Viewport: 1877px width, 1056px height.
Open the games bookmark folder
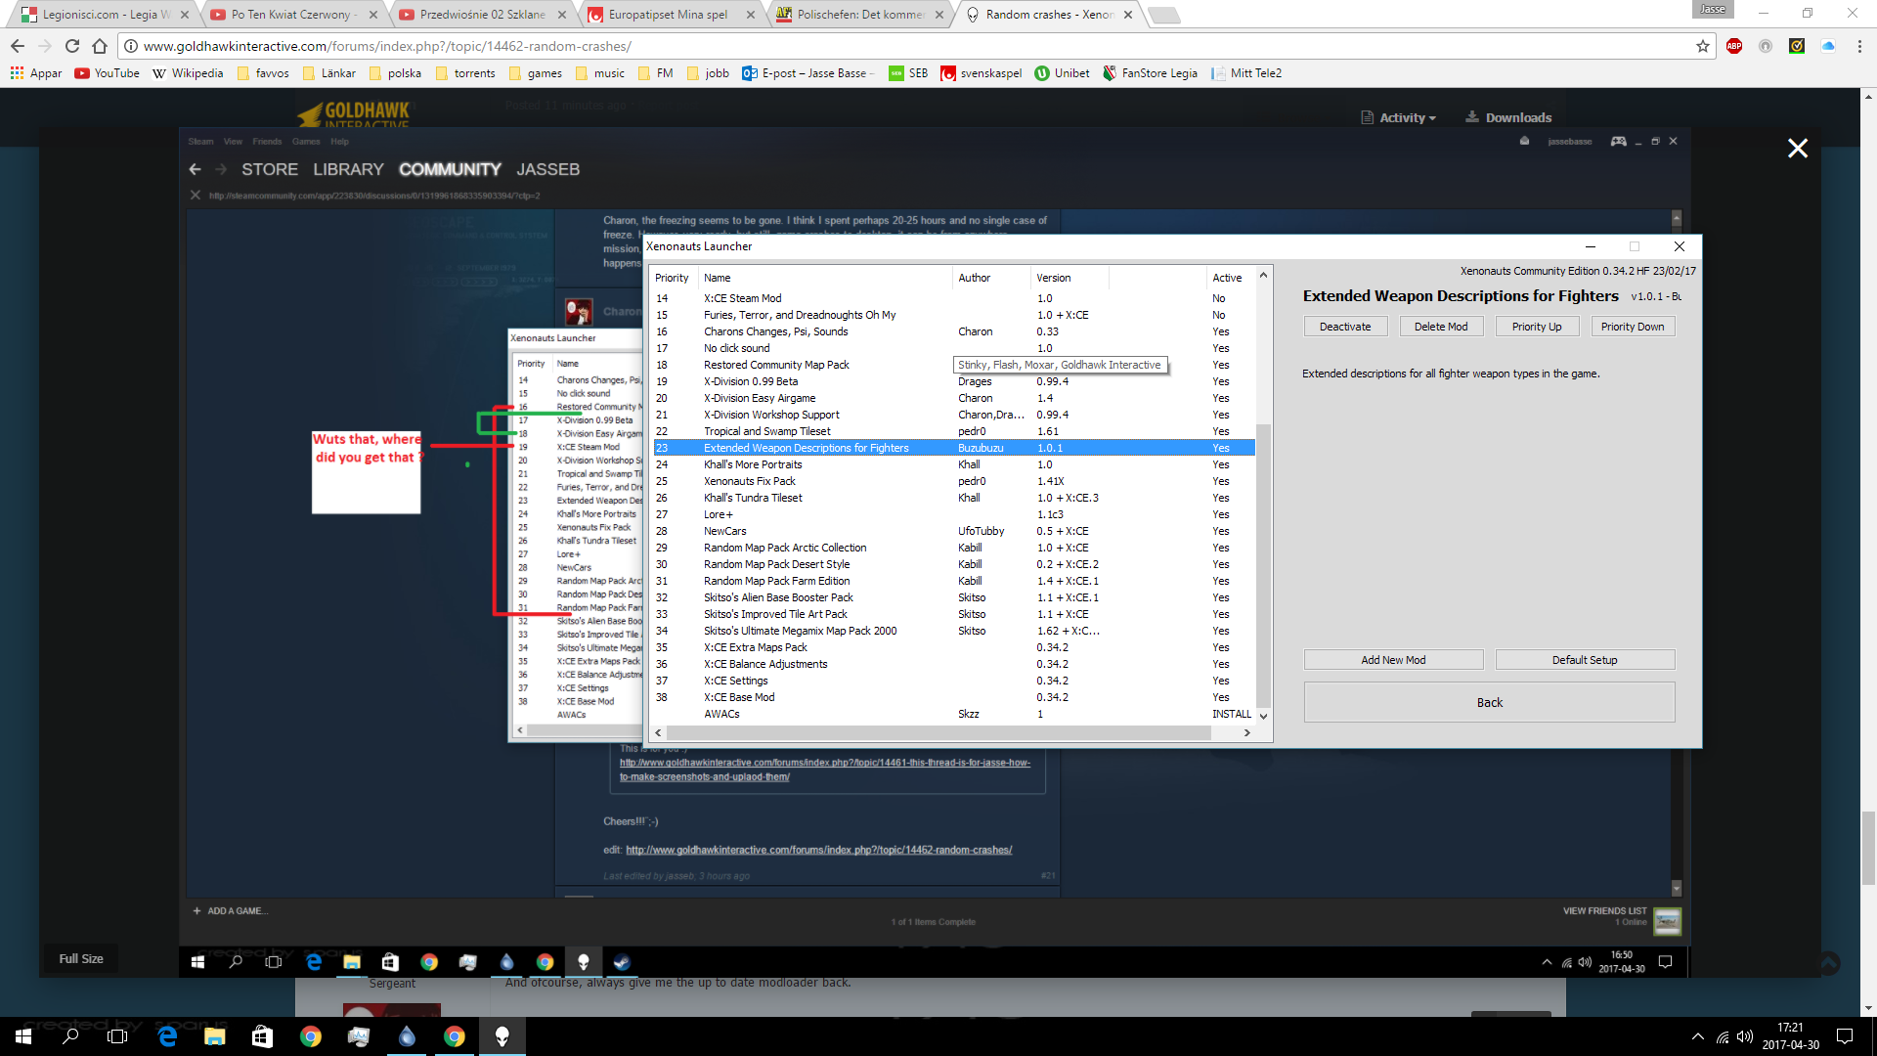pos(536,73)
